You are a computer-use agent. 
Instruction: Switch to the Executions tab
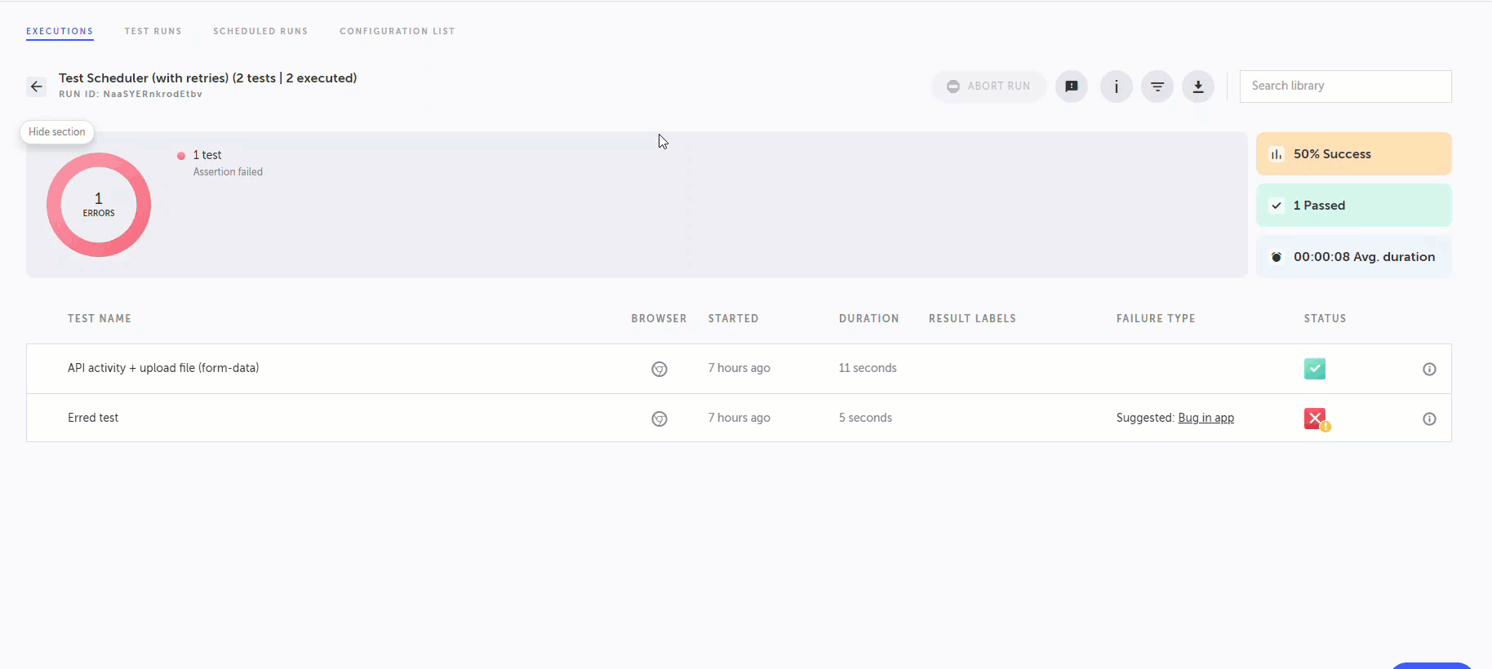[60, 31]
